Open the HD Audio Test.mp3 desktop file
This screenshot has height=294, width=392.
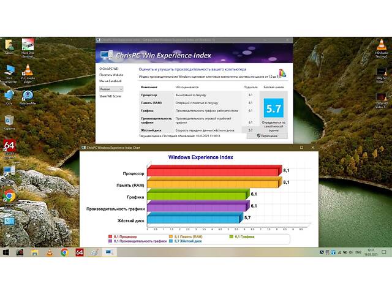pyautogui.click(x=382, y=48)
